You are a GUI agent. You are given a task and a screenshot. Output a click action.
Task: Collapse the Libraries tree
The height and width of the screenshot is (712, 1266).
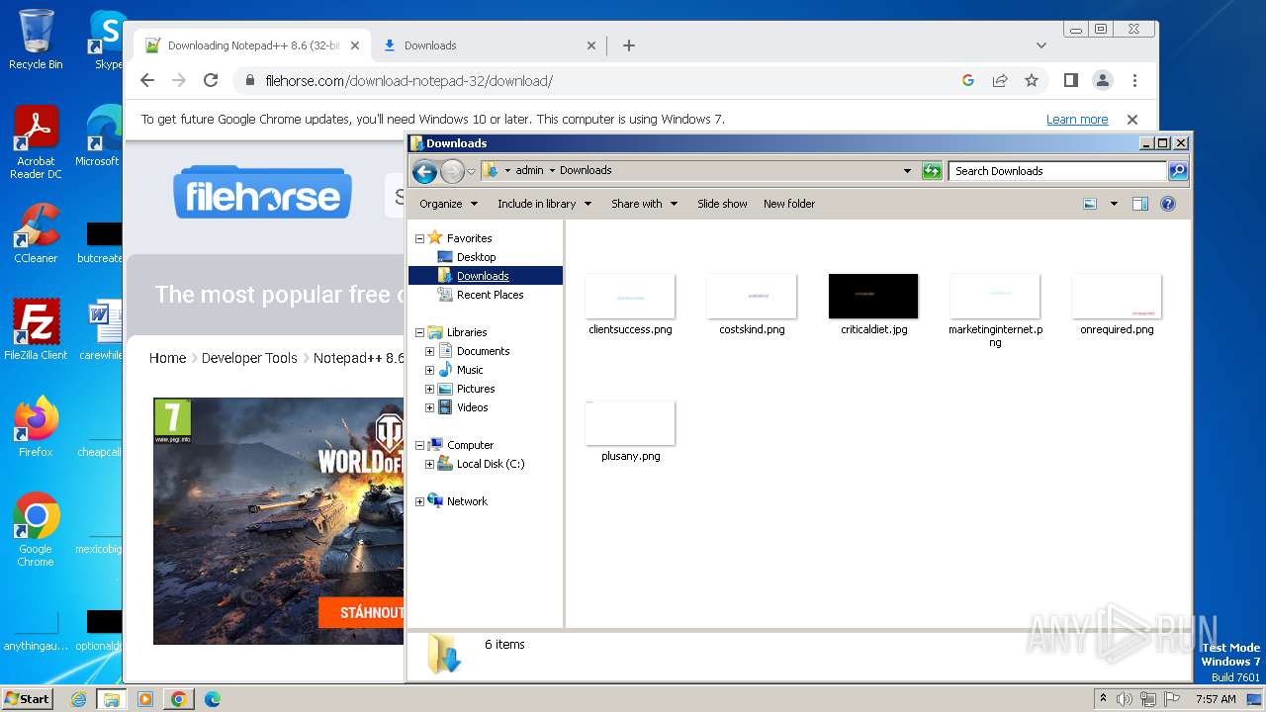419,332
